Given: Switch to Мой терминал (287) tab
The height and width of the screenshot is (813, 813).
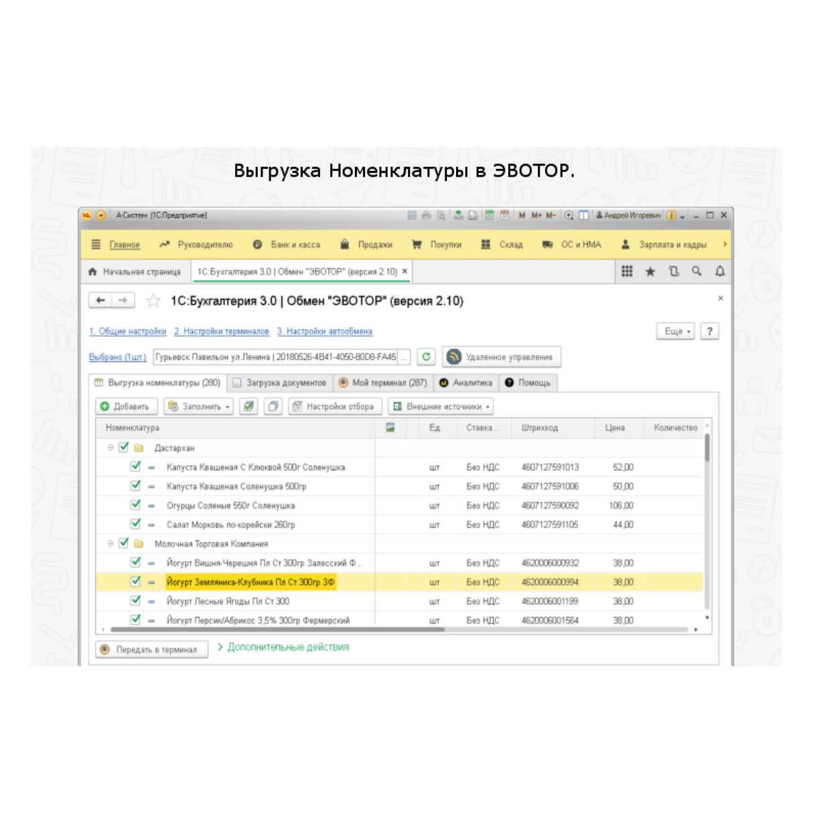Looking at the screenshot, I should 383,383.
